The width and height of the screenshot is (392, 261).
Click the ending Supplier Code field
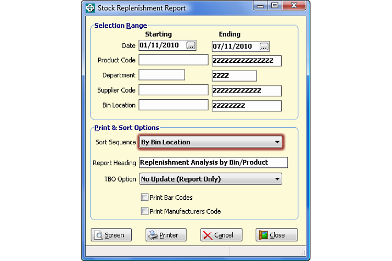click(247, 91)
